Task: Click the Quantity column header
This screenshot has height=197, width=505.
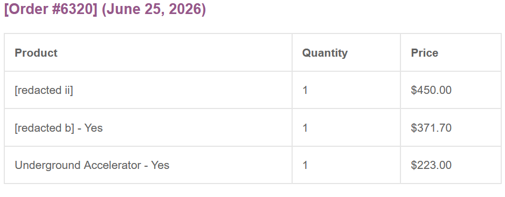Action: [324, 52]
